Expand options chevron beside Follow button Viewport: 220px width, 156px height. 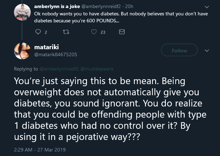(207, 51)
